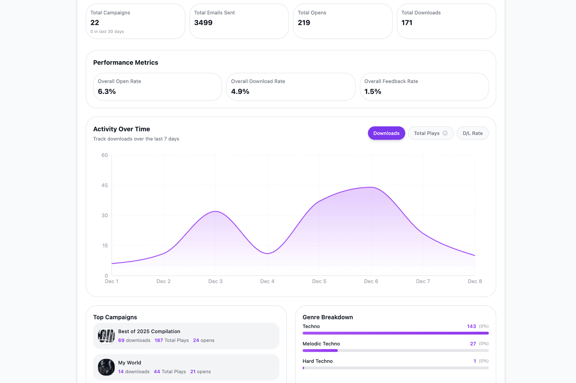Viewport: 576px width, 383px height.
Task: Open the My World campaign
Action: (186, 367)
